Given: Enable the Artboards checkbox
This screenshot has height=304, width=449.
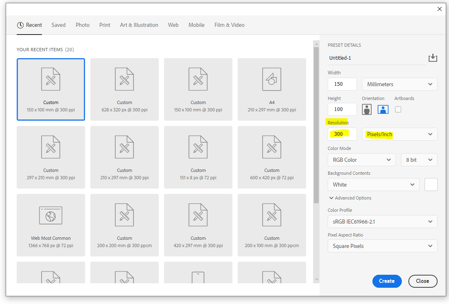Looking at the screenshot, I should (x=398, y=109).
